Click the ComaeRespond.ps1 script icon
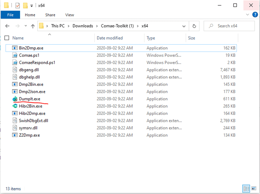This screenshot has height=194, width=260. [15, 63]
